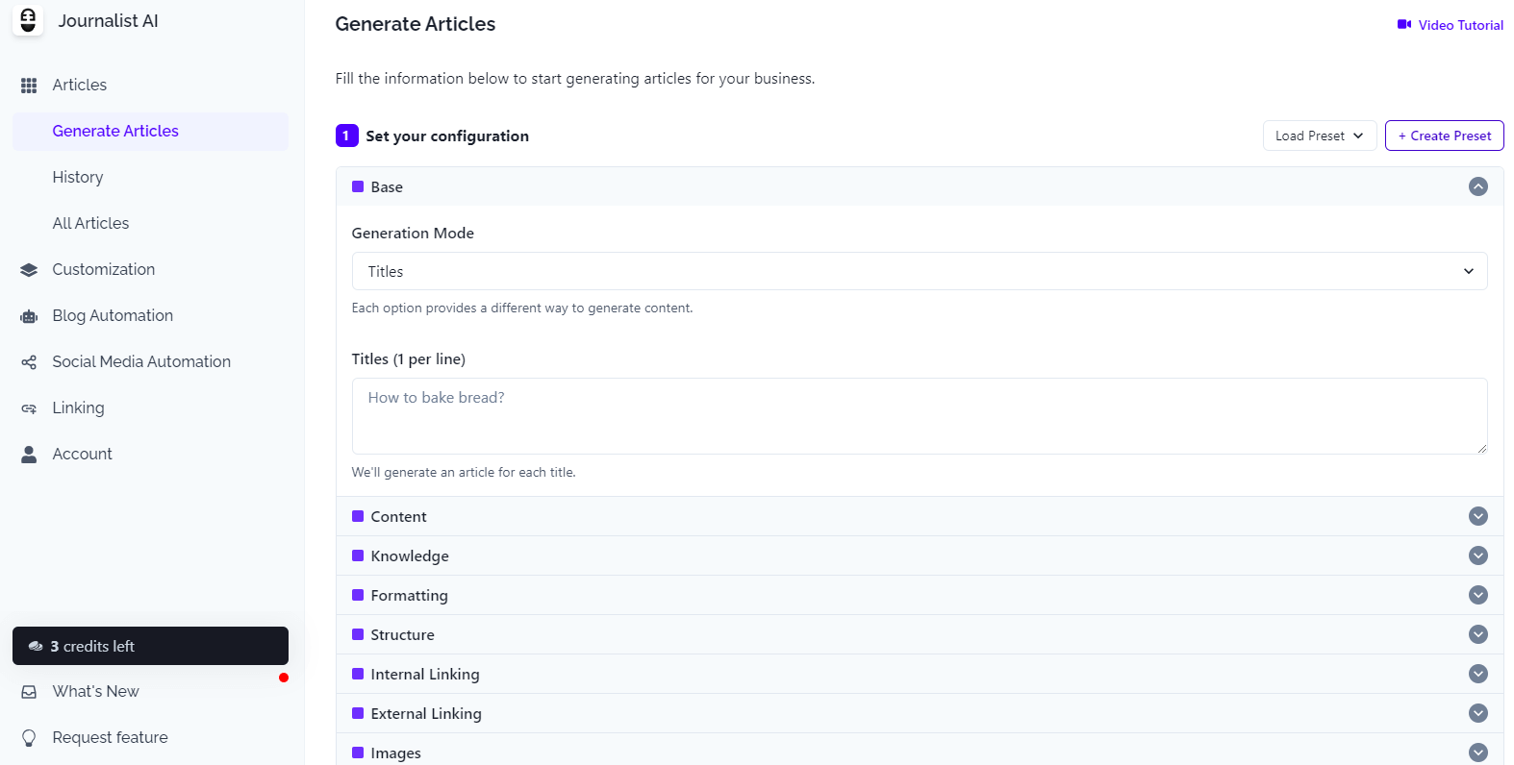
Task: Expand the Knowledge section chevron
Action: click(1477, 555)
